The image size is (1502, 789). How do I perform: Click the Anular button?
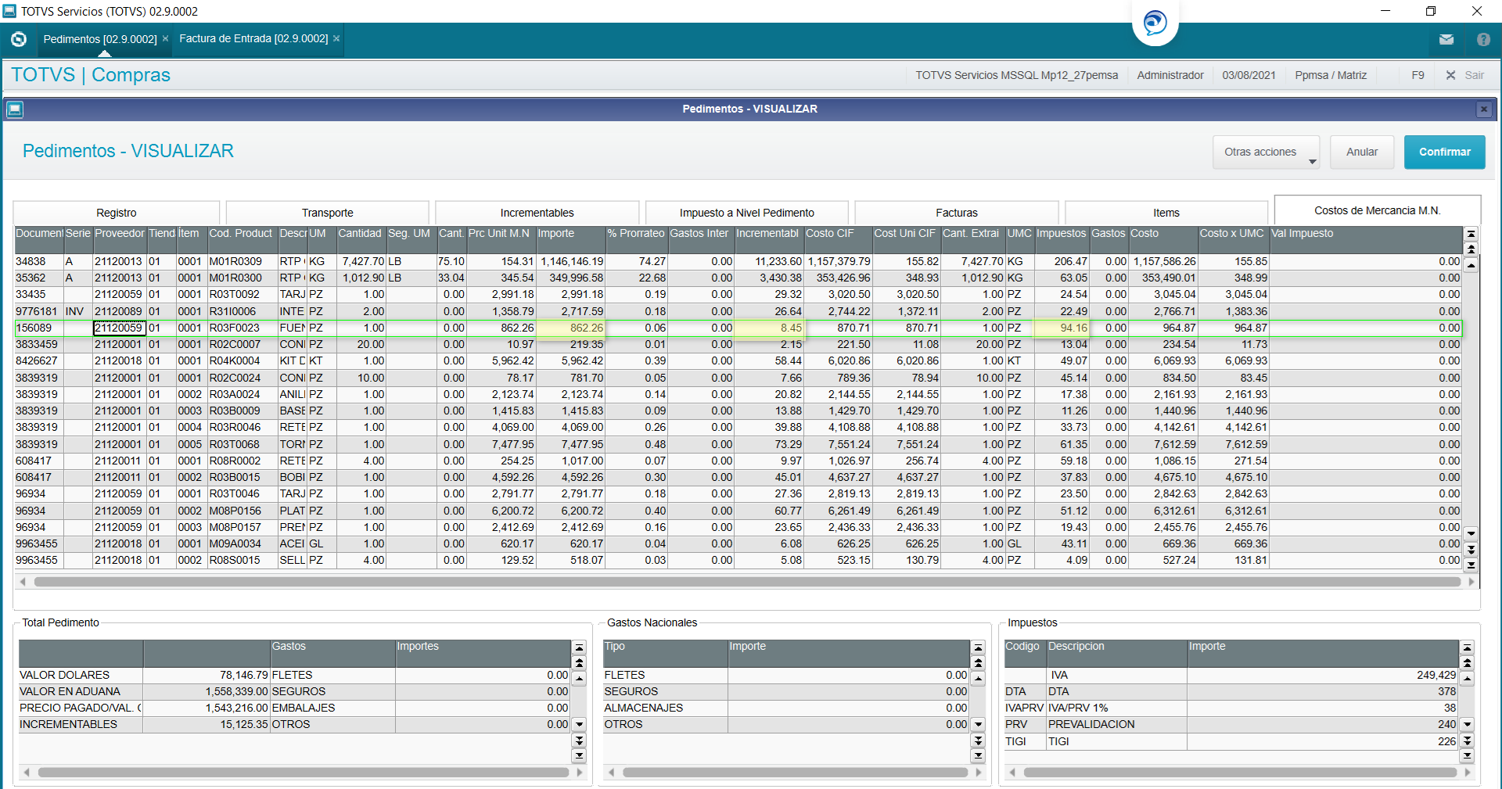click(x=1362, y=152)
